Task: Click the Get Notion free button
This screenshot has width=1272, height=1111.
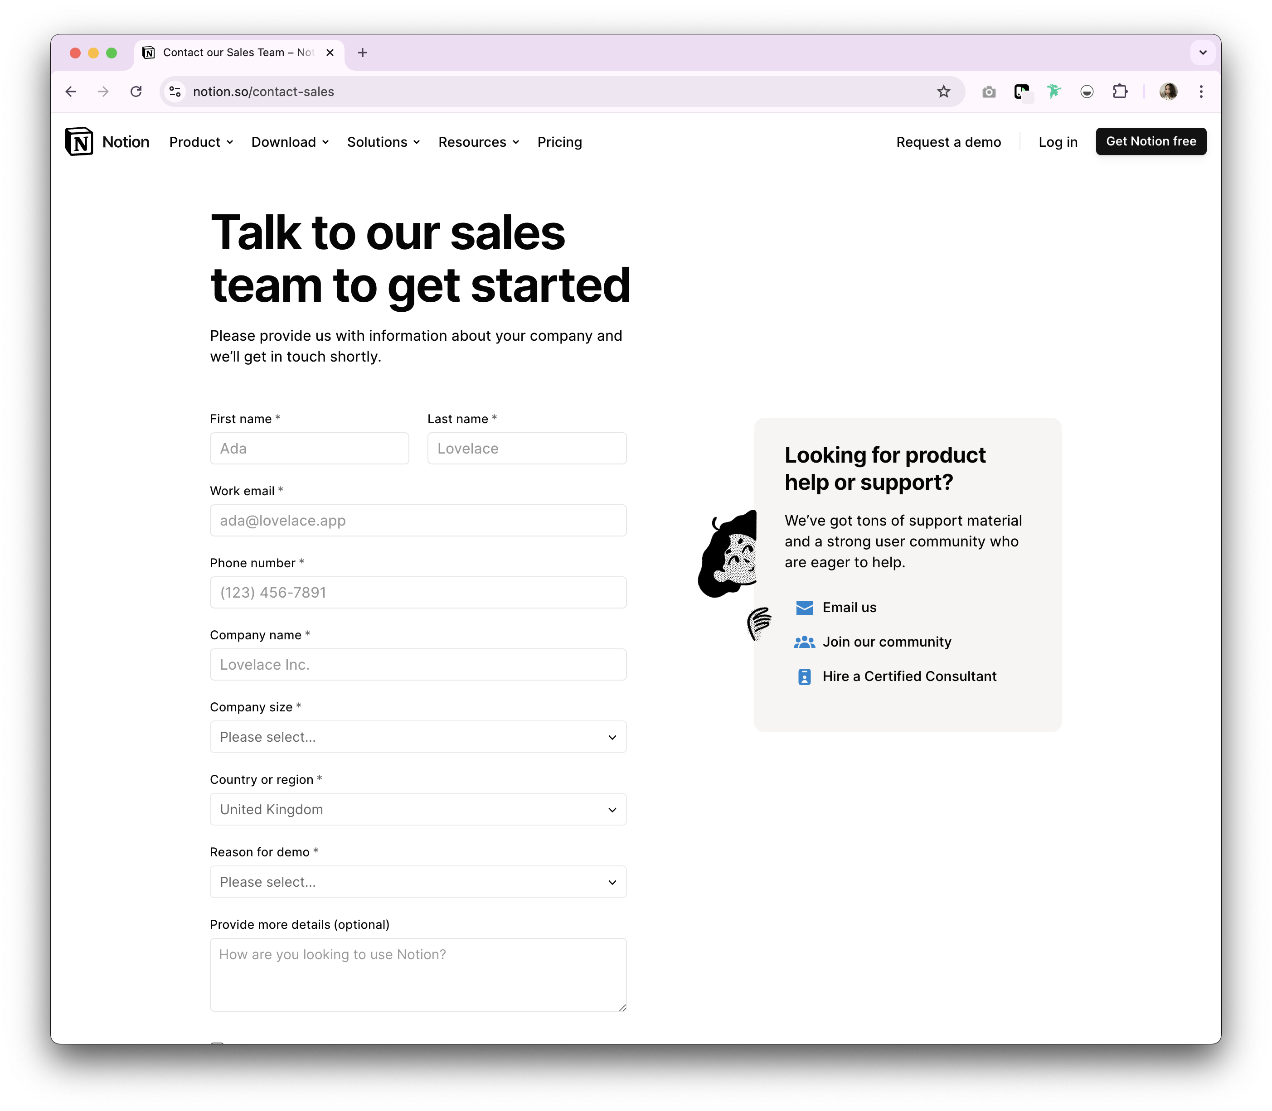Action: pyautogui.click(x=1151, y=141)
